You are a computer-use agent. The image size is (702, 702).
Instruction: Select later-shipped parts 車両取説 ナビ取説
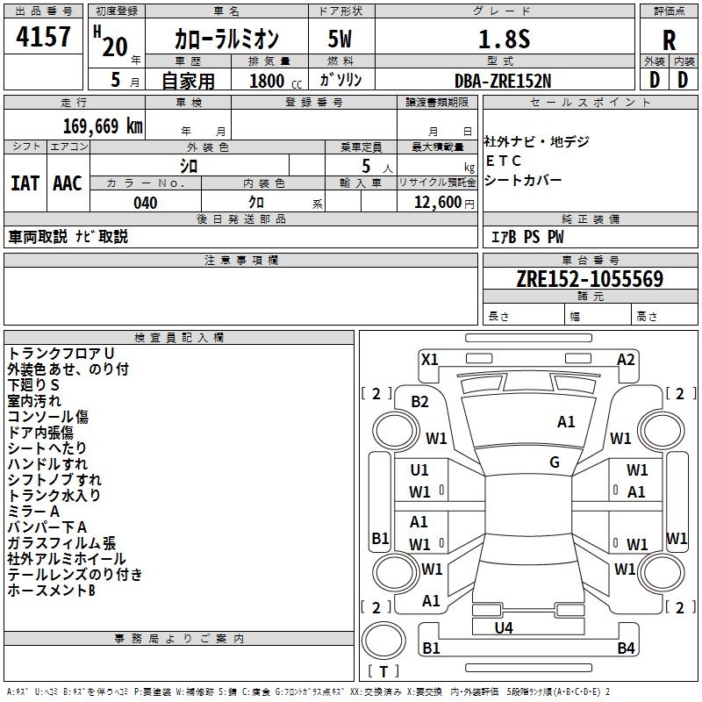(68, 236)
